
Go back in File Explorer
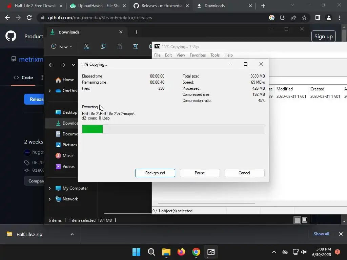point(51,65)
